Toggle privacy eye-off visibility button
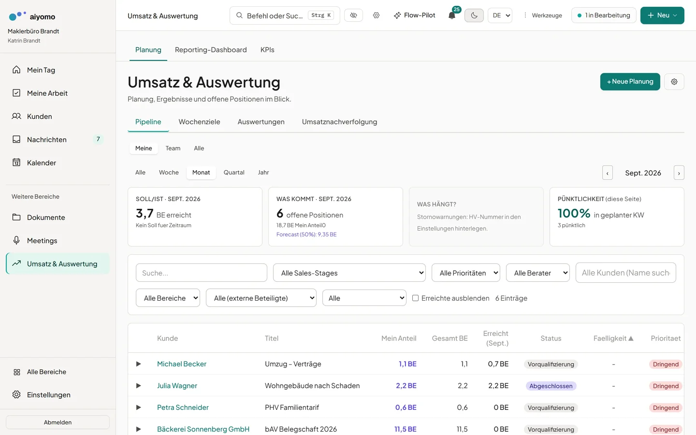696x435 pixels. pos(353,15)
